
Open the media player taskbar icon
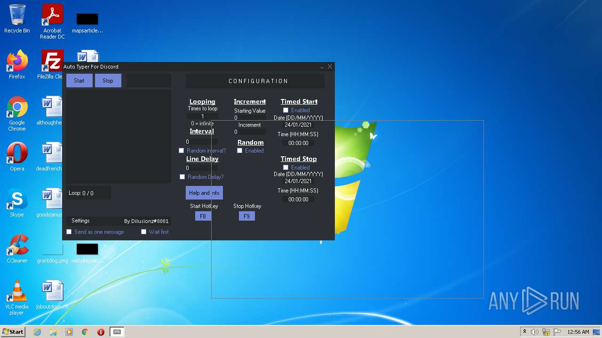click(x=69, y=332)
